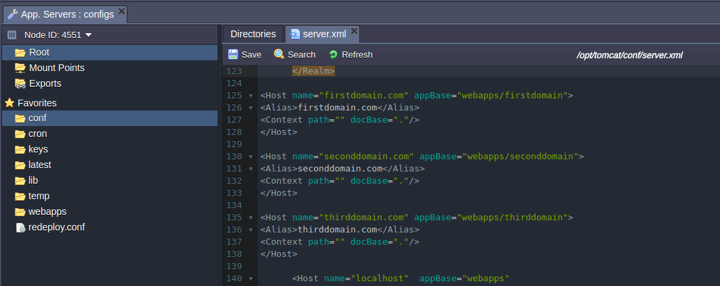Click the Mount Points folder icon
Image resolution: width=720 pixels, height=286 pixels.
(20, 68)
